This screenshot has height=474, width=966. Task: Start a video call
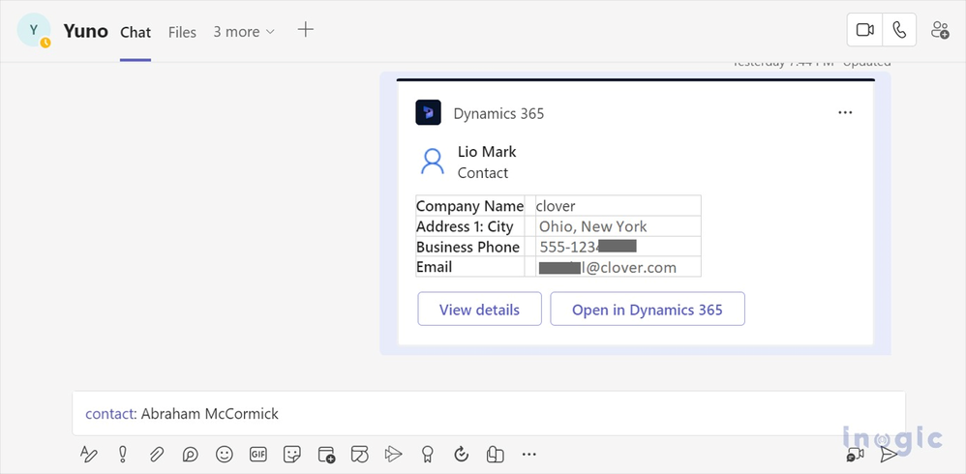pyautogui.click(x=865, y=30)
